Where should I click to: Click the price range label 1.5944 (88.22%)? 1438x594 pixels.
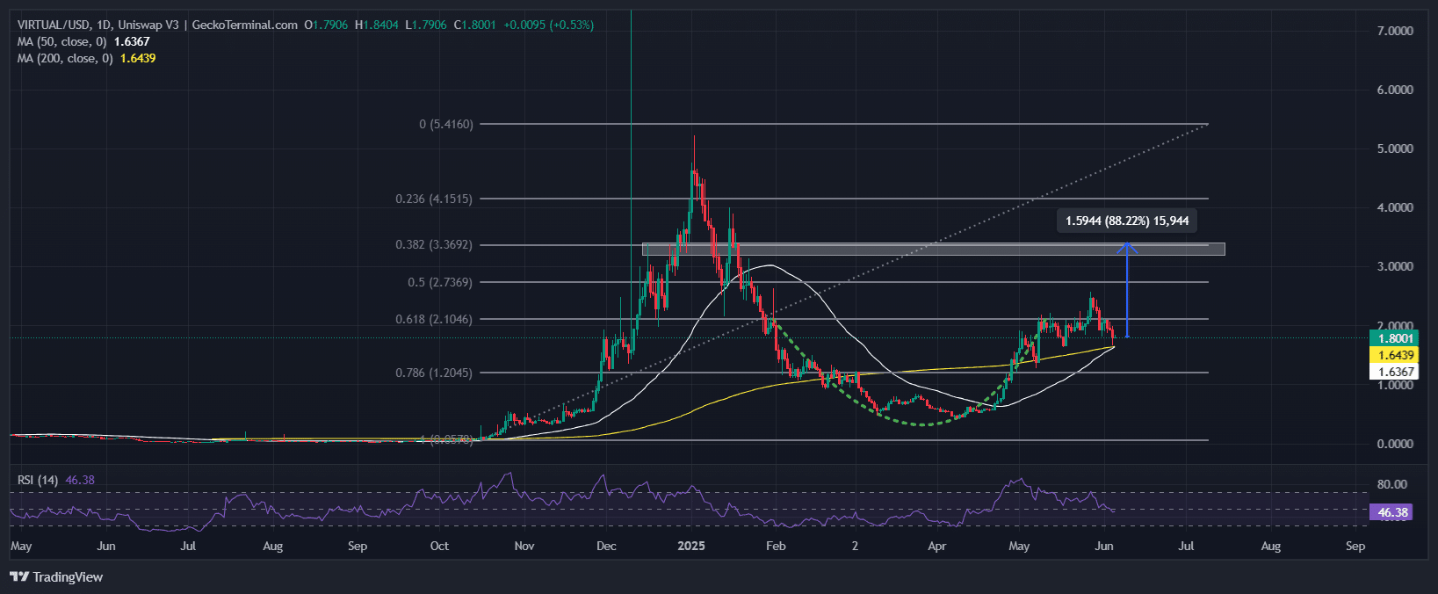(x=1127, y=221)
